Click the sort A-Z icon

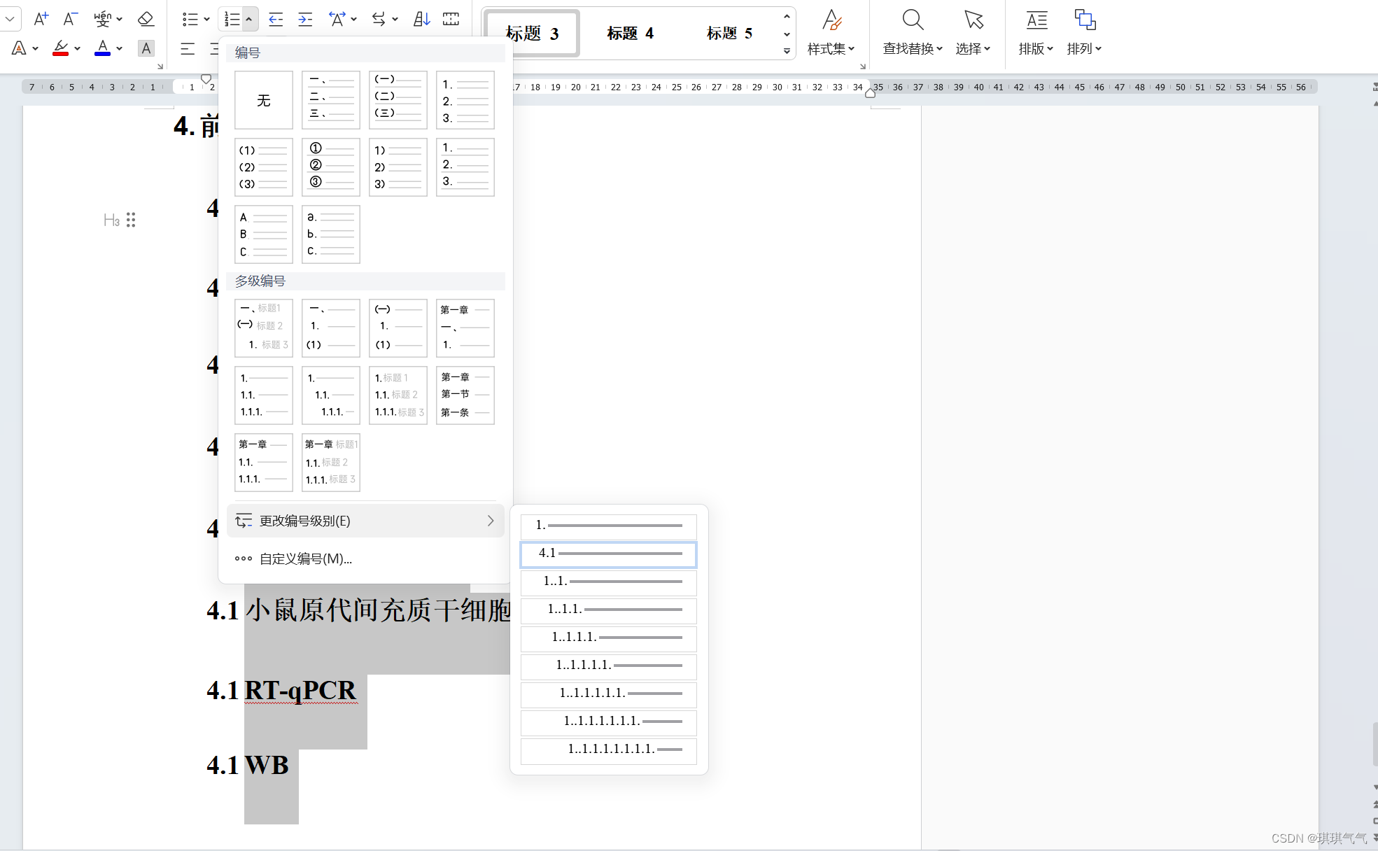[421, 19]
